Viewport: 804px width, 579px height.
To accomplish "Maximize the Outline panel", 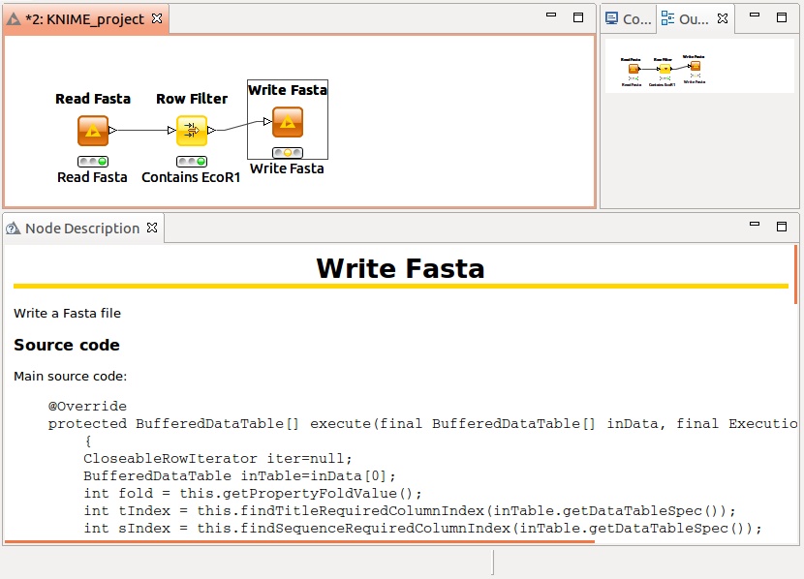I will 782,17.
